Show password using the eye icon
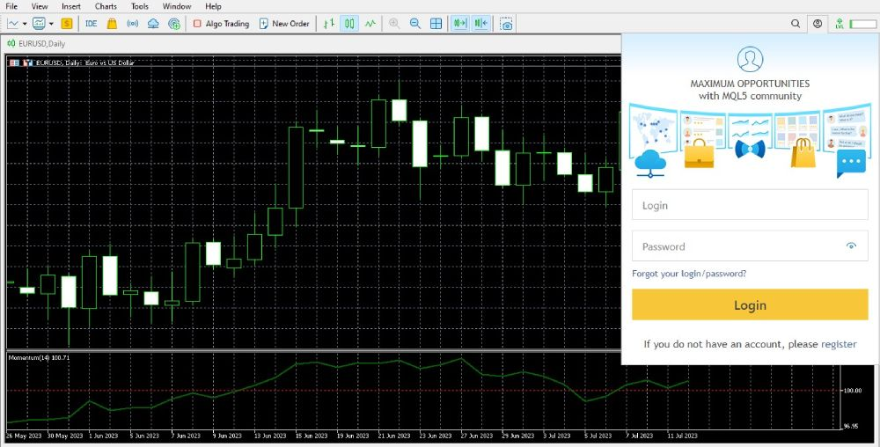 point(851,246)
